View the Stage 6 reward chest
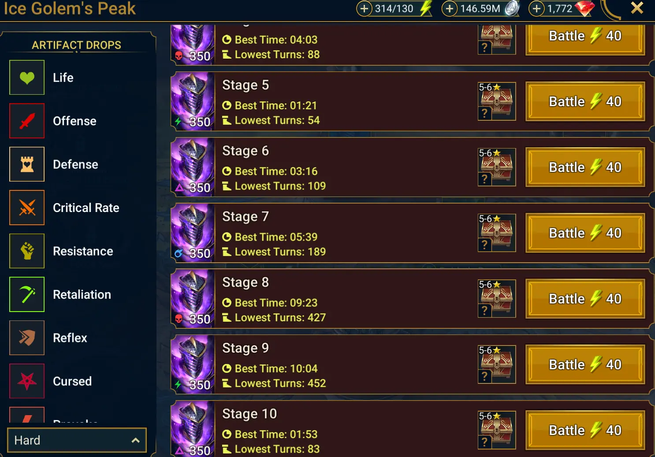This screenshot has height=457, width=655. 497,167
